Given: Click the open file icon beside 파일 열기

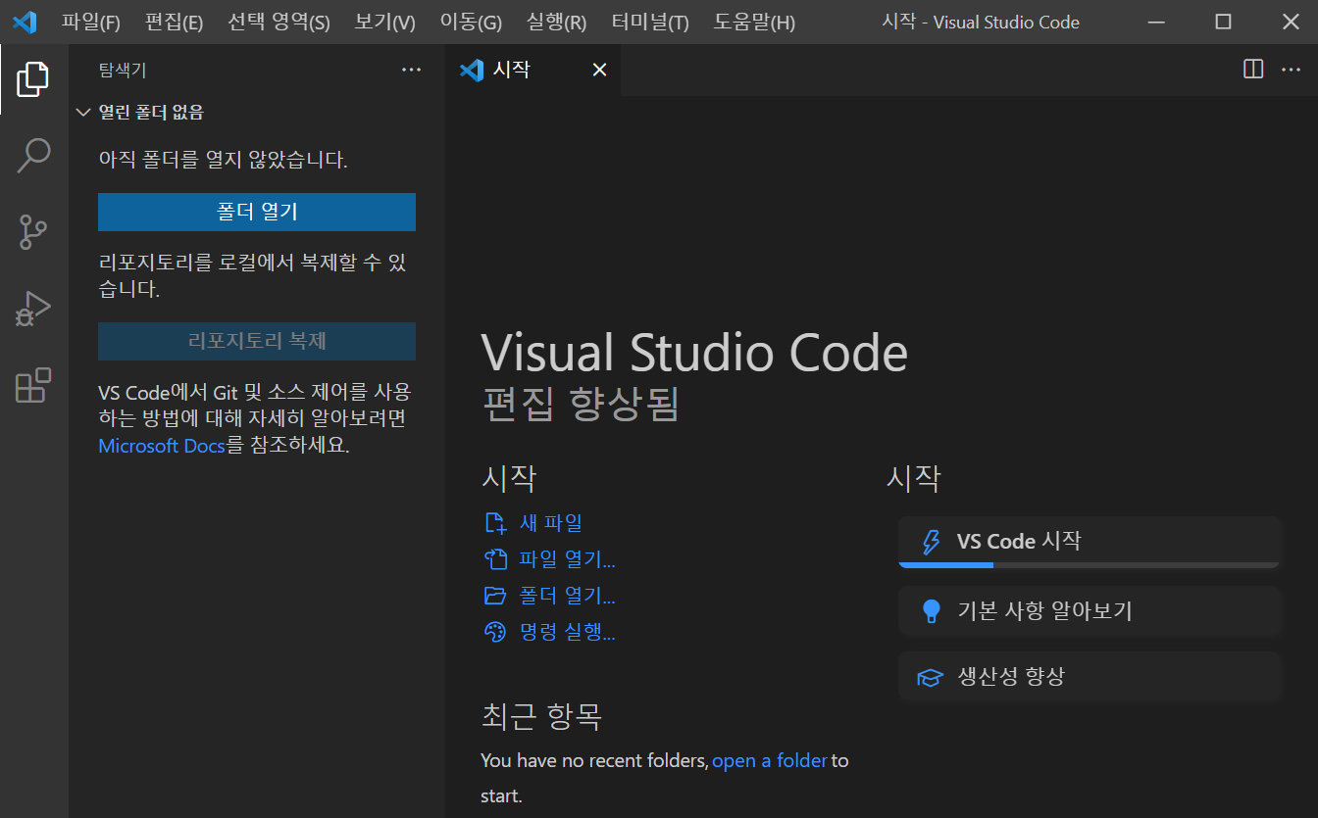Looking at the screenshot, I should (495, 559).
